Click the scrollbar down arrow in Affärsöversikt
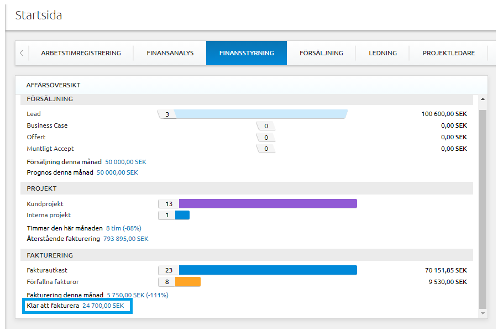Screen dimensions: 503x336 (483, 313)
